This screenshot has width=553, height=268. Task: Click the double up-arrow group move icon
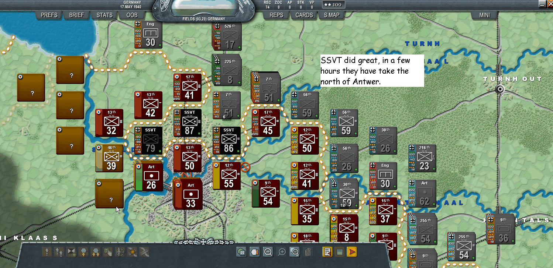[x=59, y=252]
